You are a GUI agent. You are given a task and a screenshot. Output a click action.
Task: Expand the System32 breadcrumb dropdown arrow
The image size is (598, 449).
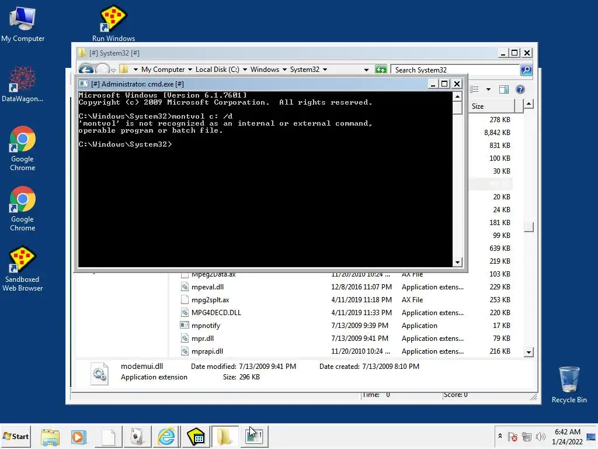[x=325, y=70]
